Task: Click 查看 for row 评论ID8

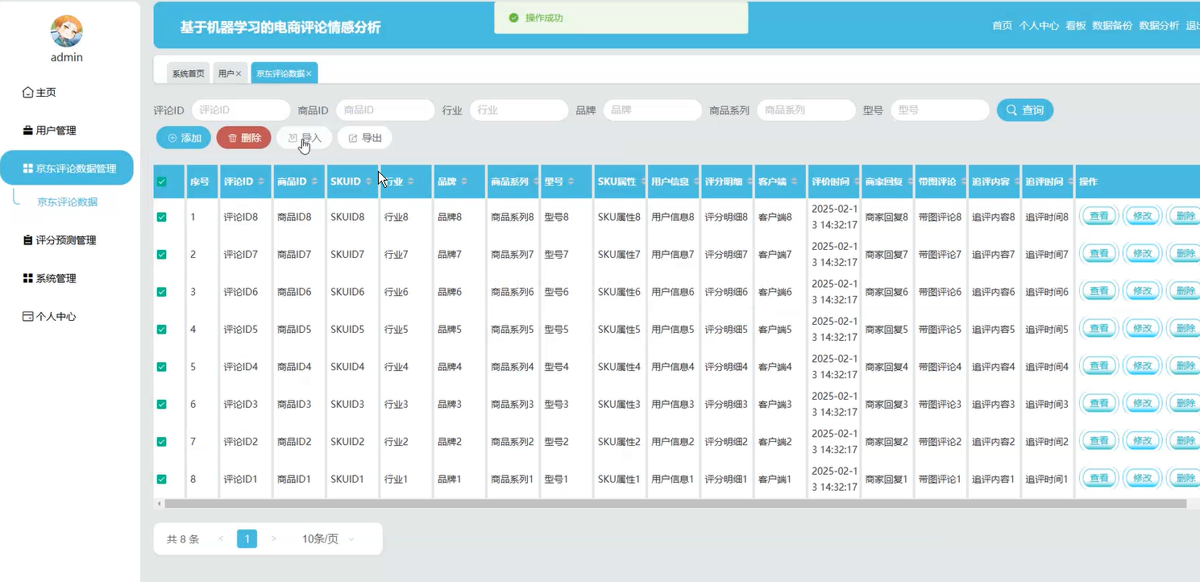Action: coord(1099,216)
